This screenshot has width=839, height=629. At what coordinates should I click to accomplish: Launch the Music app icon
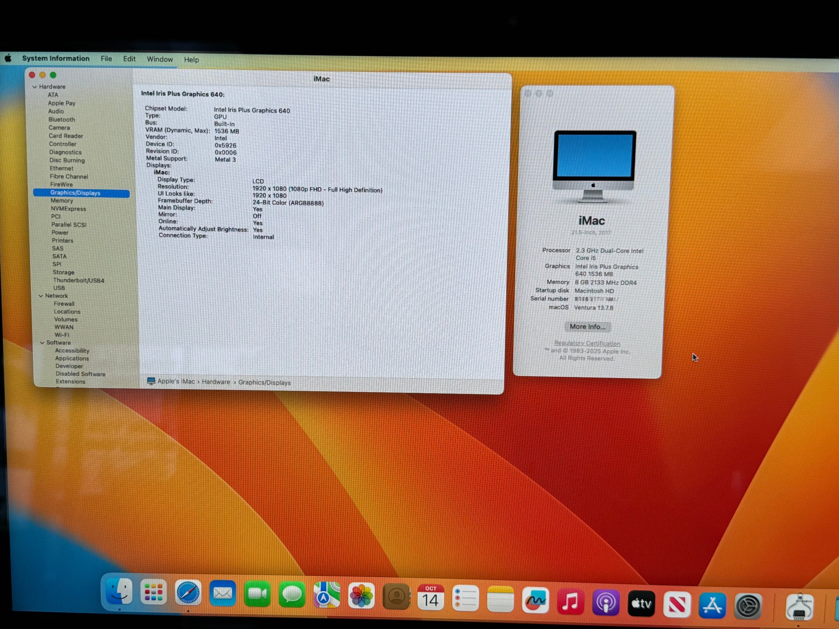point(570,602)
